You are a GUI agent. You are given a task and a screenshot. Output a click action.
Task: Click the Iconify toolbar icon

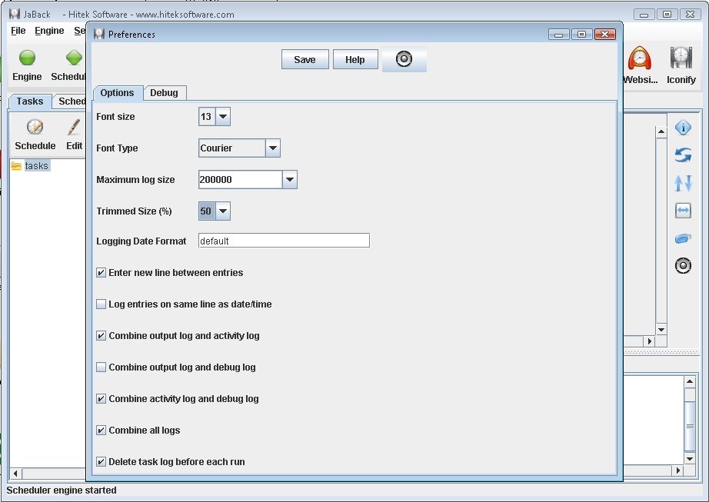coord(681,58)
